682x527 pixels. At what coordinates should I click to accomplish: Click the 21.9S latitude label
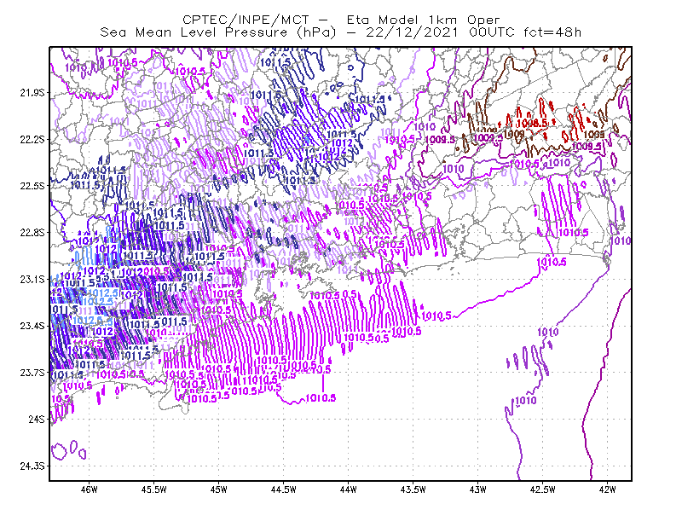point(32,93)
